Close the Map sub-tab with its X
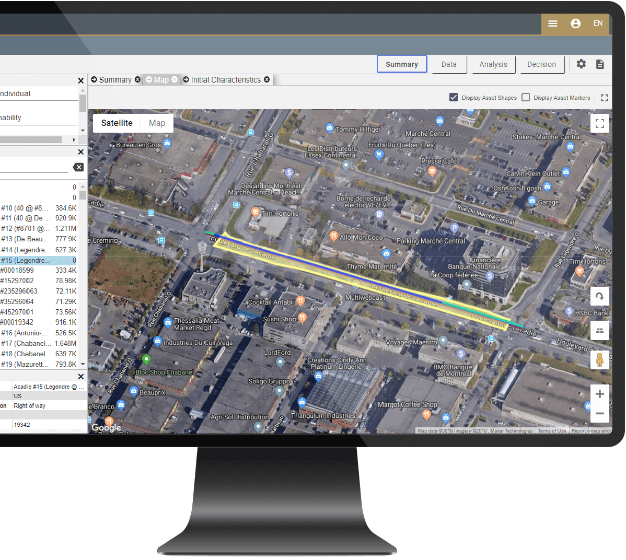Screen dimensions: 626x560 (175, 79)
